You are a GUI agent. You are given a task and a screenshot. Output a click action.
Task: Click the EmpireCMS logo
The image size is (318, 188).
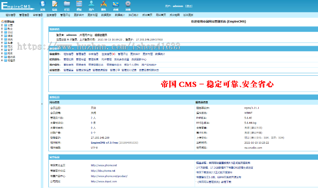(x=18, y=6)
